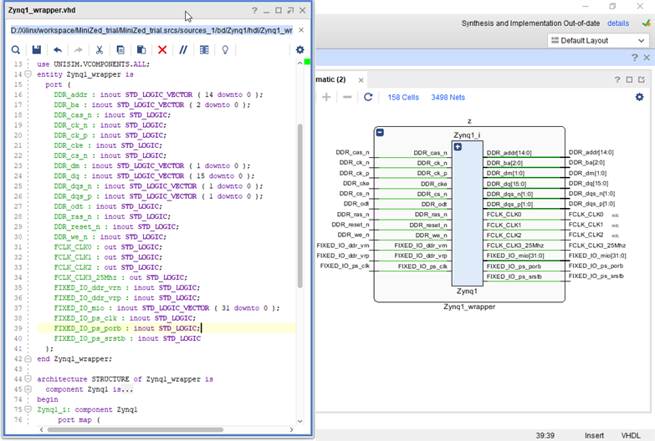
Task: Zoom in the schematic with plus icon
Action: [x=326, y=97]
